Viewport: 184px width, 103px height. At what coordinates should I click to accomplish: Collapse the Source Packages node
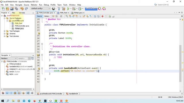pos(5,18)
